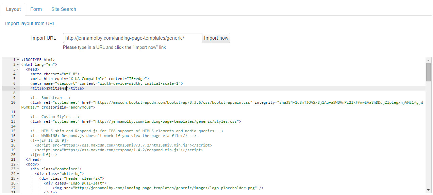Click the Import now button
The height and width of the screenshot is (195, 433).
(216, 38)
